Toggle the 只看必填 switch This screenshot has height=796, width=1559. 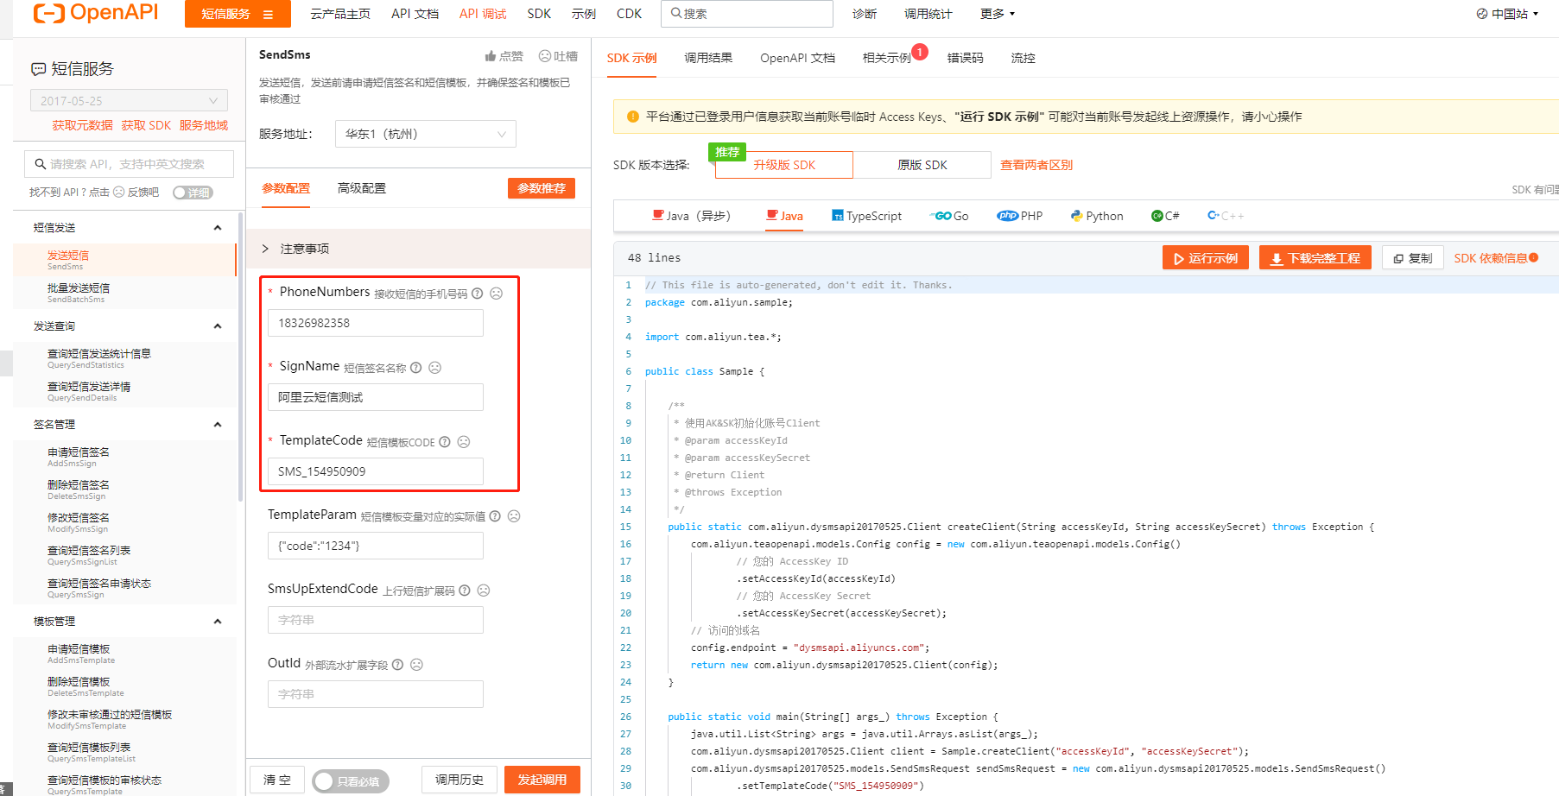(x=351, y=780)
